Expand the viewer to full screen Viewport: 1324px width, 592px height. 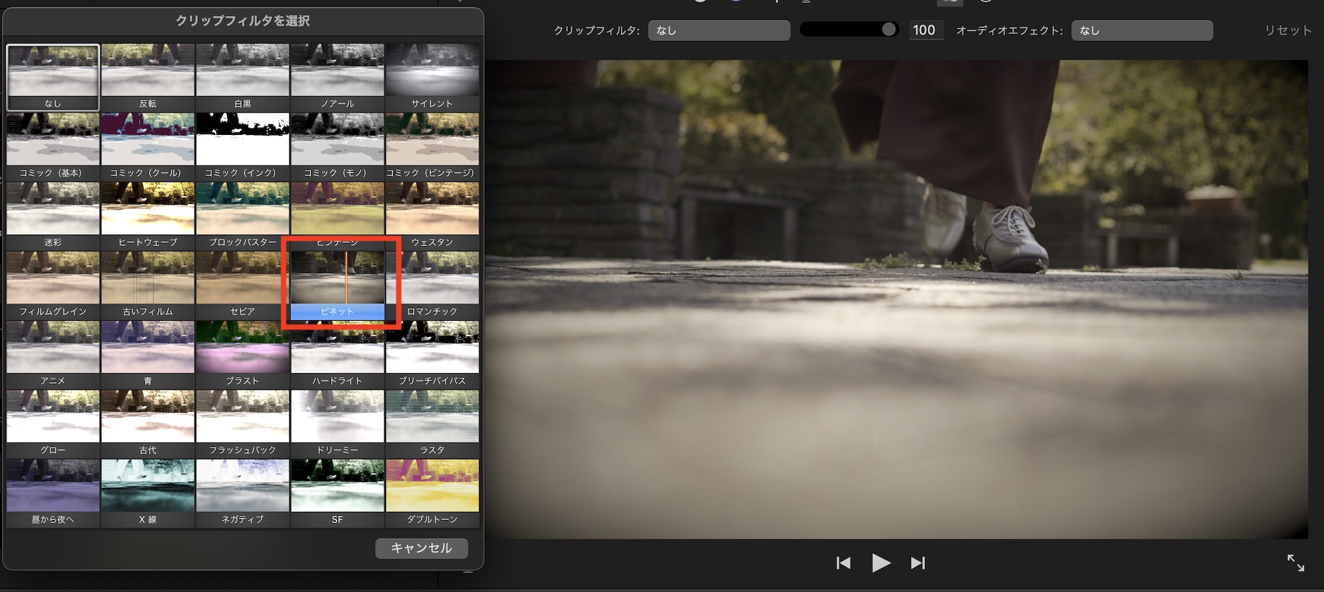(1296, 563)
